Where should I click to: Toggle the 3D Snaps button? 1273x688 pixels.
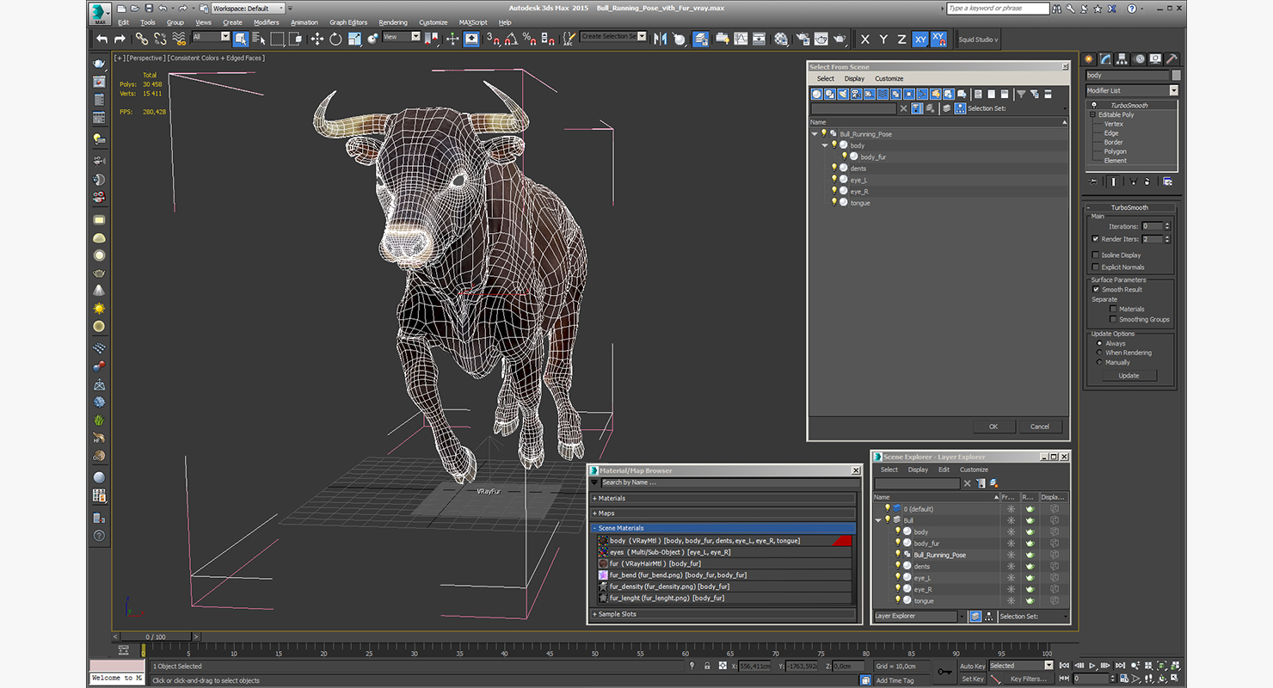493,39
